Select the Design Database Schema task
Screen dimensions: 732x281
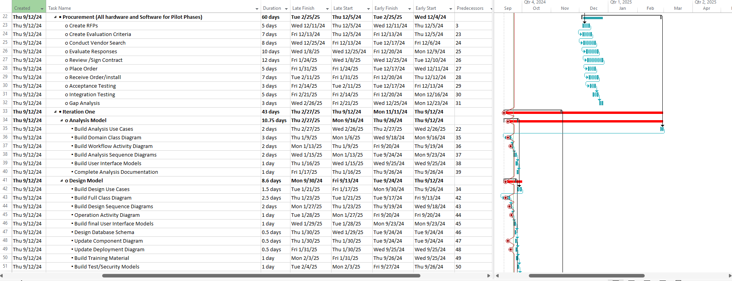pos(104,232)
